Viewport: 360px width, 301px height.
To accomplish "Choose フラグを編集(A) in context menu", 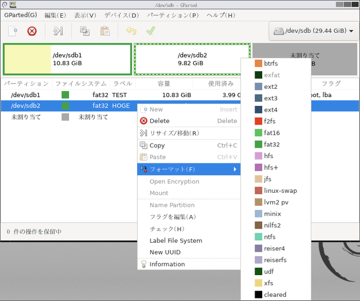I will [189, 217].
